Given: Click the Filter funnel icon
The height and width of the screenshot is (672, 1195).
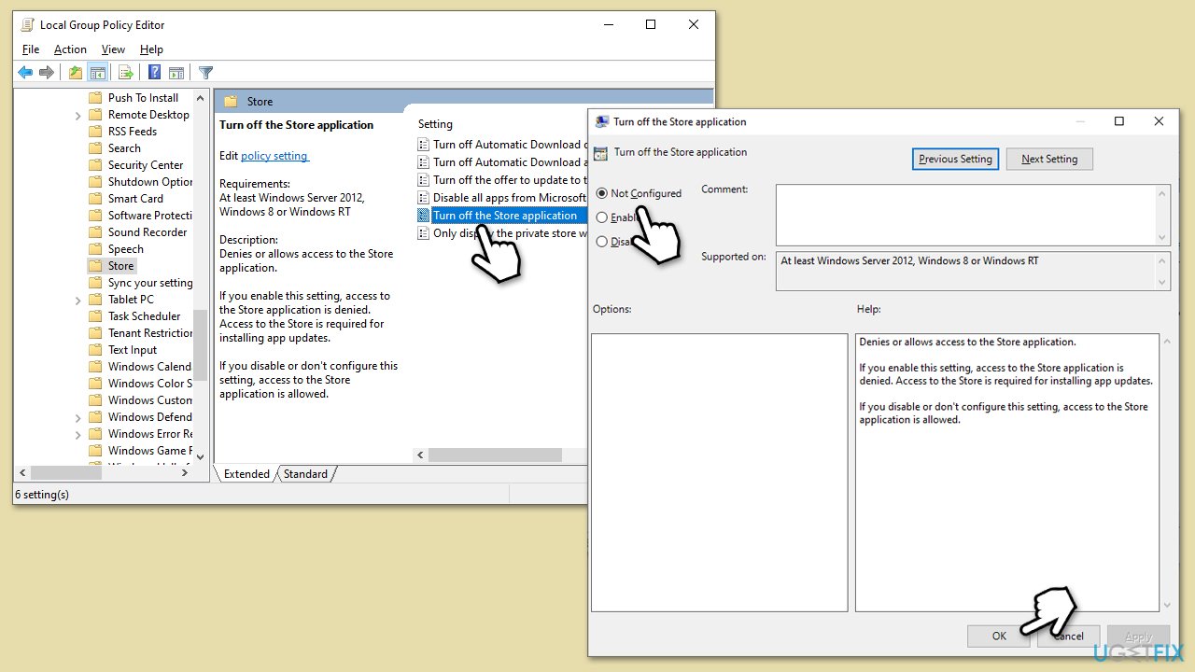Looking at the screenshot, I should pyautogui.click(x=206, y=73).
